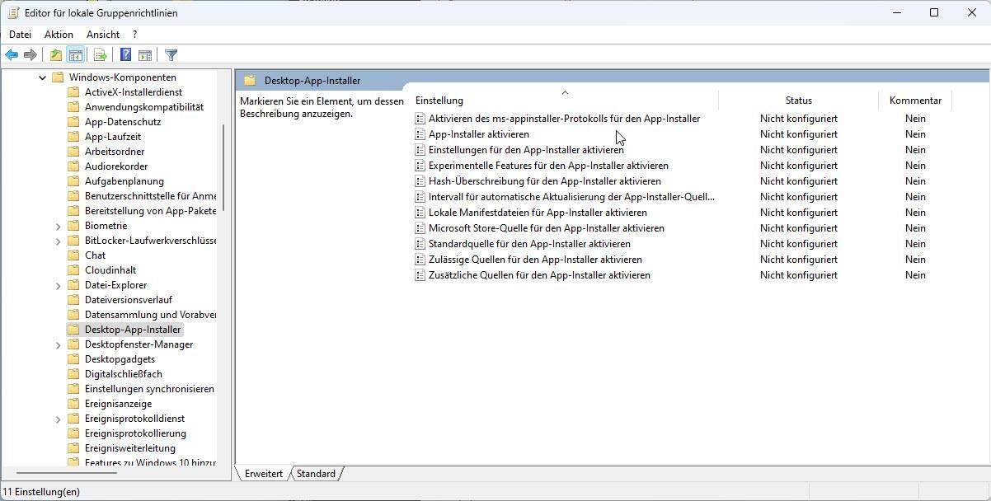
Task: Toggle the show/hide console tree button
Action: [x=76, y=55]
